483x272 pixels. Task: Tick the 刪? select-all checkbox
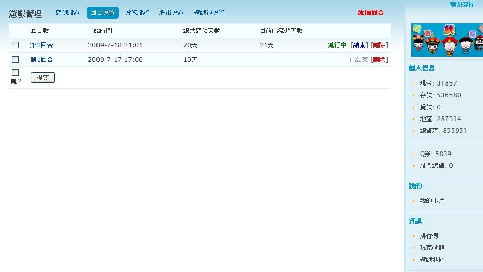(x=15, y=72)
